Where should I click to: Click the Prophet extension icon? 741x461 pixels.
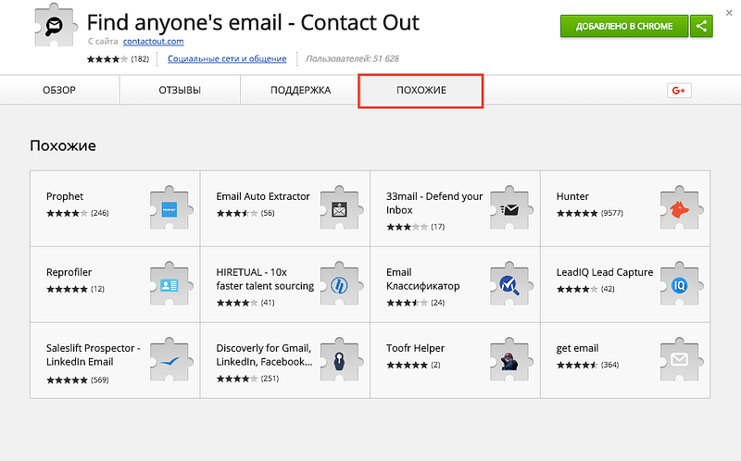coord(171,208)
